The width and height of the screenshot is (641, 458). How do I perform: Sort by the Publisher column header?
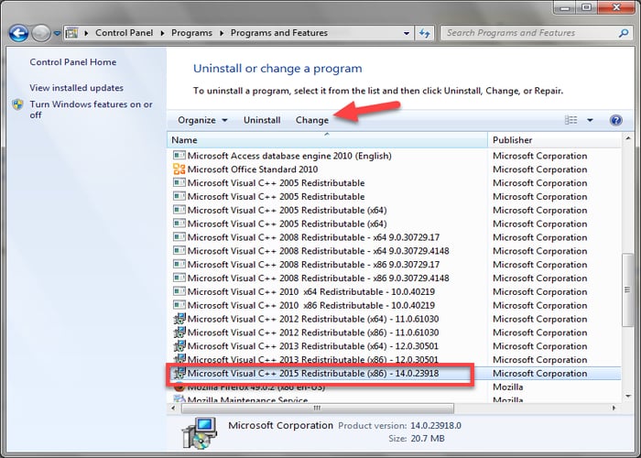click(x=554, y=140)
